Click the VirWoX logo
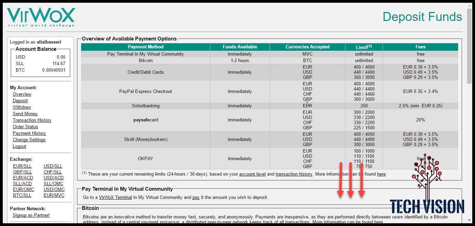Viewport: 475px width, 226px height. (41, 17)
